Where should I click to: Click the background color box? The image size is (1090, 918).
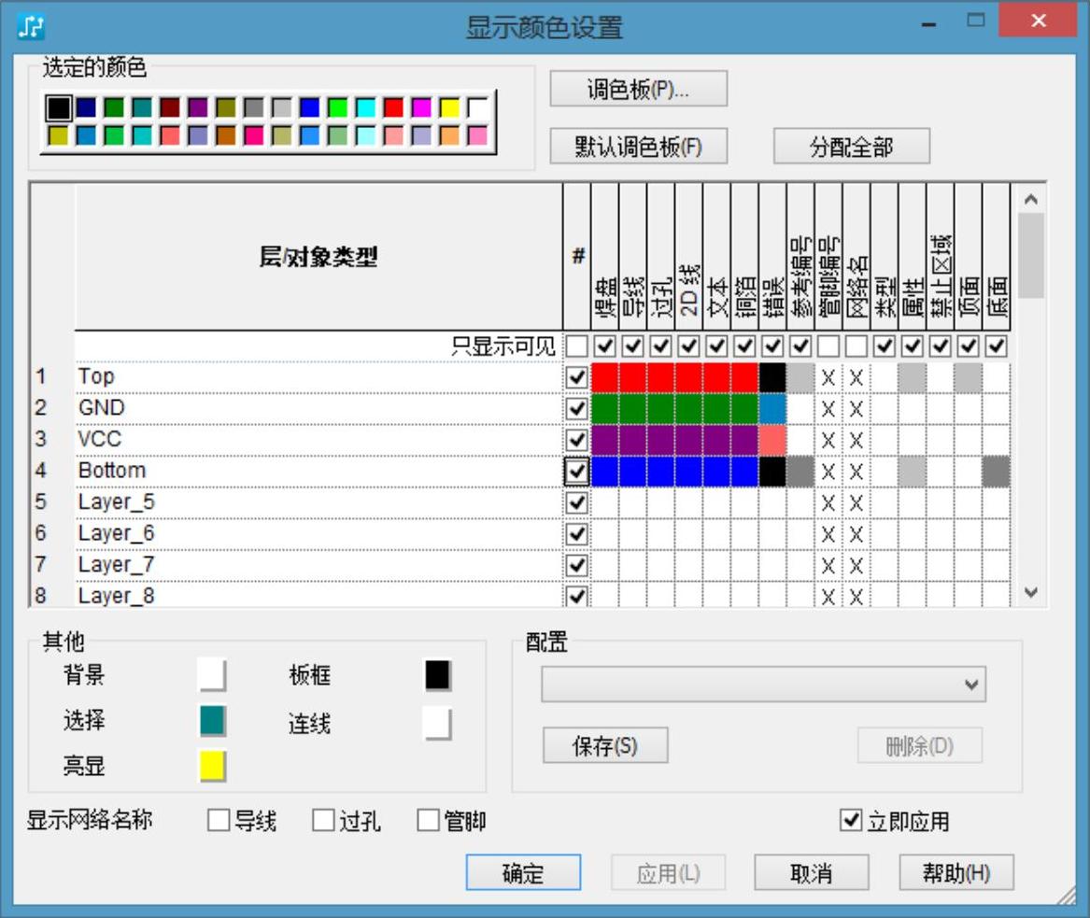coord(212,674)
